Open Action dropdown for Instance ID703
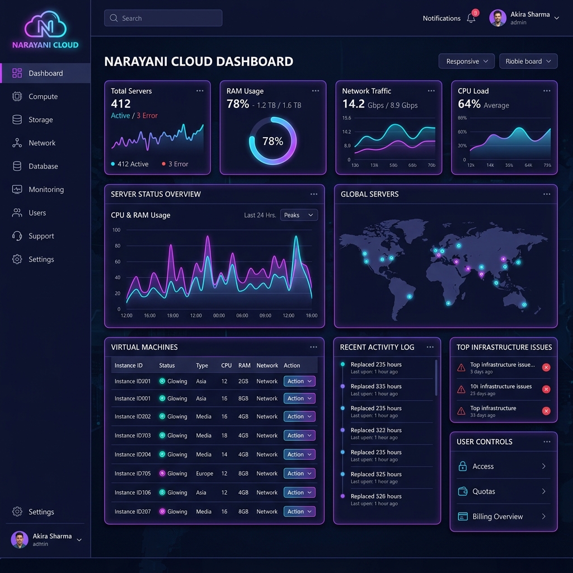The image size is (573, 573). (299, 435)
